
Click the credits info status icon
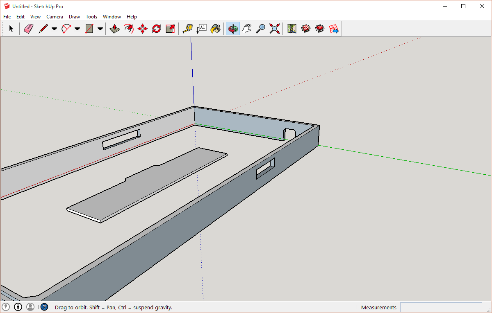point(18,307)
